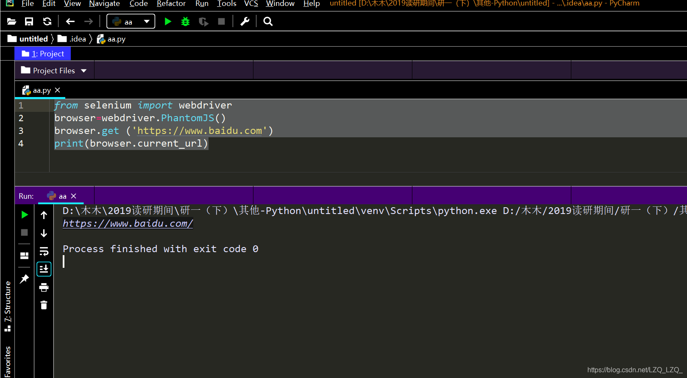The image size is (687, 378).
Task: Open the Favorites side tool window
Action: coord(8,361)
